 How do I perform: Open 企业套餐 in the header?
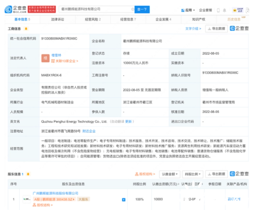click(205, 10)
